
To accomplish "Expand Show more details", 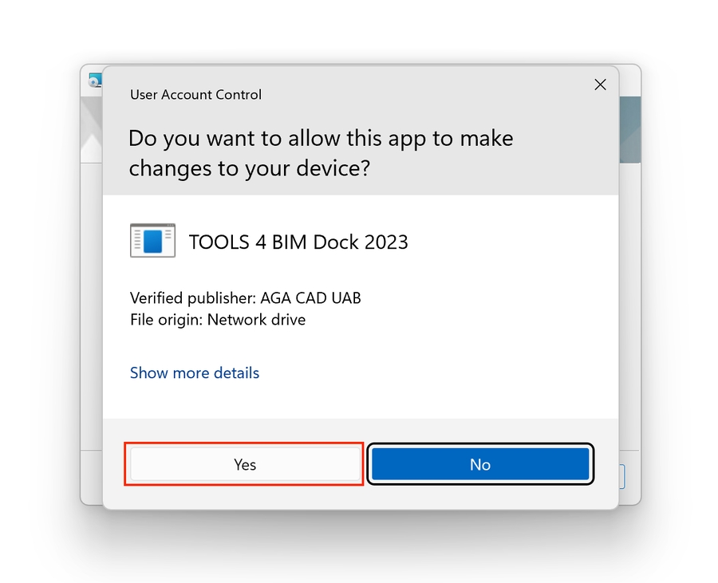I will [195, 372].
